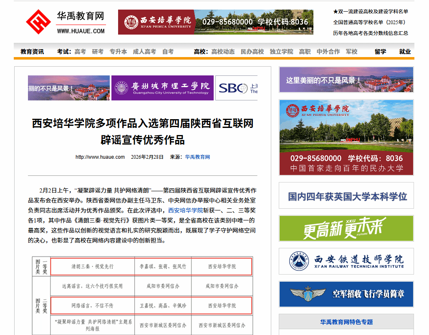Click the 国内四年获英国大学本科学位 banner
The height and width of the screenshot is (335, 429).
pos(346,196)
